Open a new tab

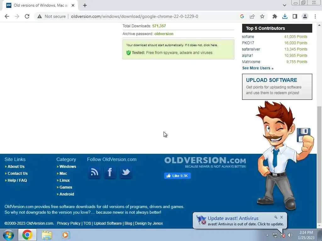85,5
